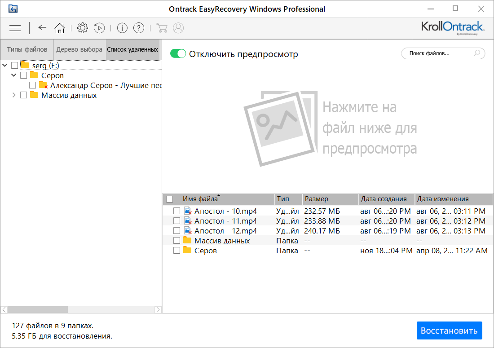Tick the checkbox for Апостол - 11.mp4
494x348 pixels.
pyautogui.click(x=177, y=221)
